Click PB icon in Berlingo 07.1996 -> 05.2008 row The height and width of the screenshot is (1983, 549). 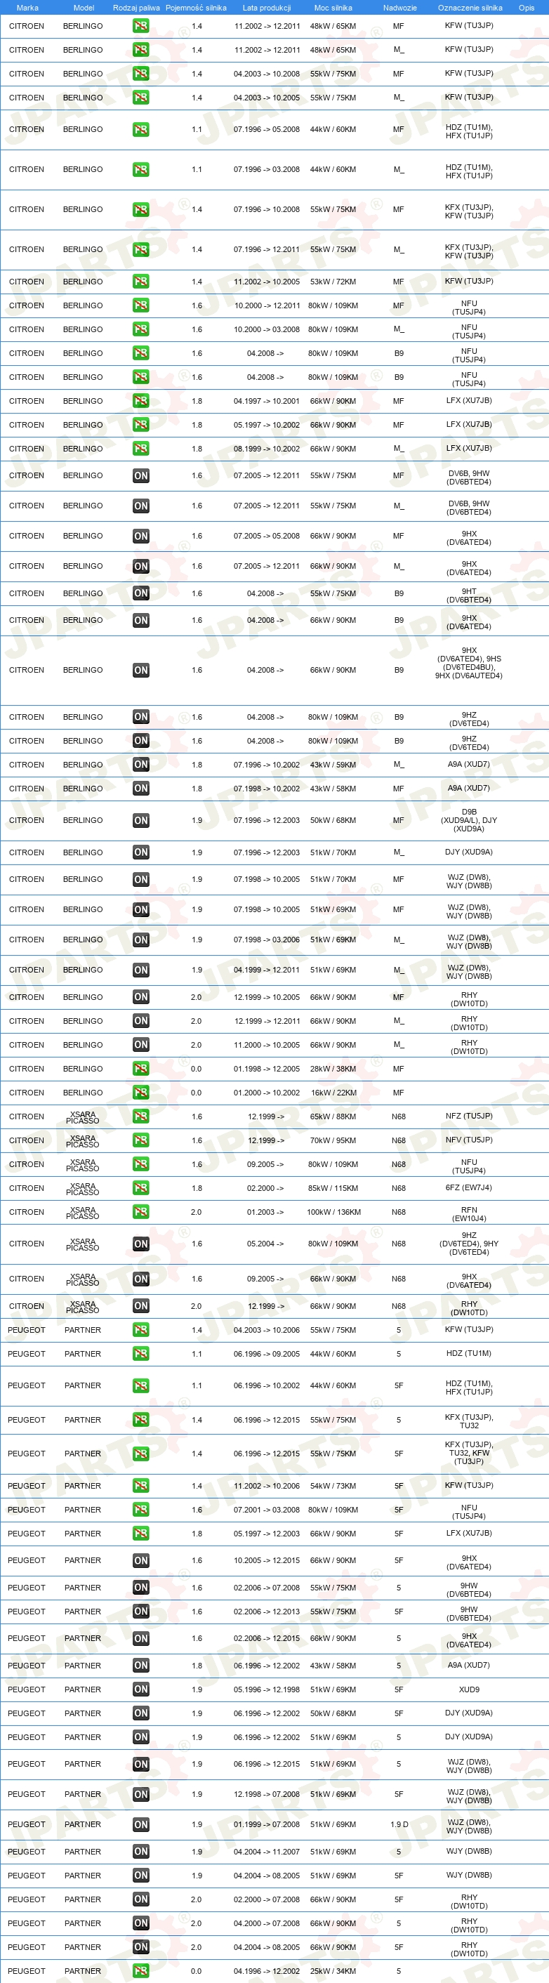[141, 129]
